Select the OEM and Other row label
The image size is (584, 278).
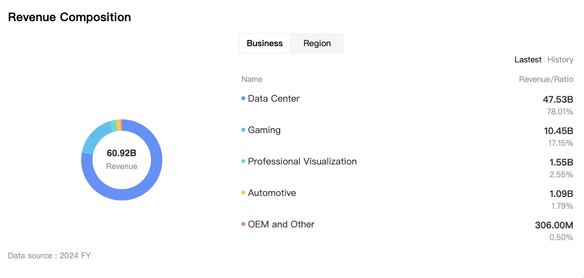tap(281, 224)
